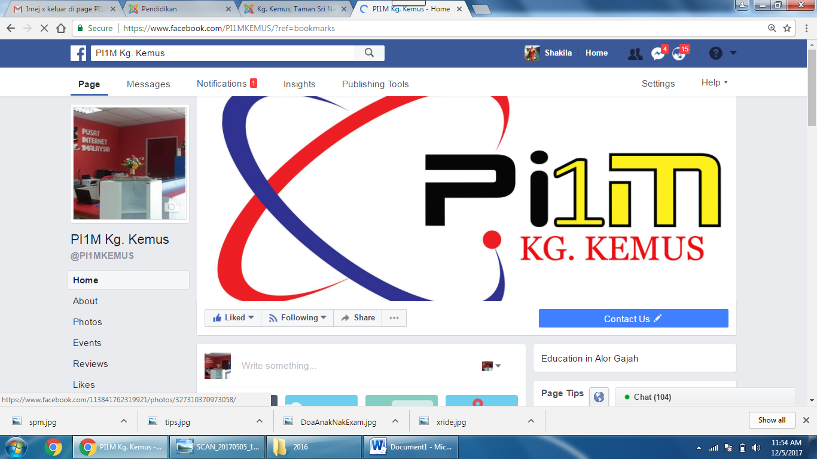Open the Publishing Tools tab

[375, 84]
